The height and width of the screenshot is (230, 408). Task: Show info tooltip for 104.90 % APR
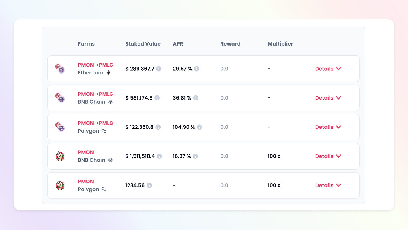199,127
